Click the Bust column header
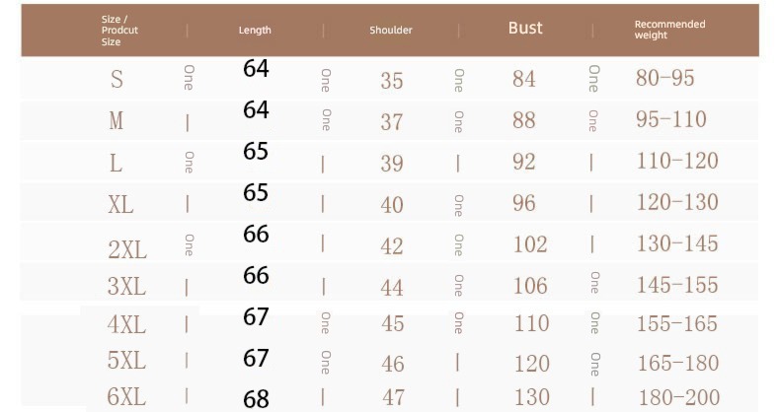 coord(525,29)
